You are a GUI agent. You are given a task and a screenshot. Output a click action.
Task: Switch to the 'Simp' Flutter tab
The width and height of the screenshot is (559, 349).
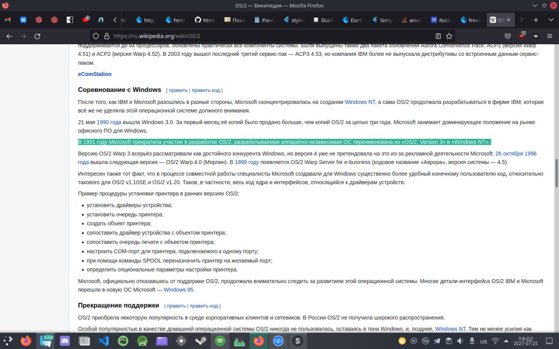pyautogui.click(x=382, y=20)
